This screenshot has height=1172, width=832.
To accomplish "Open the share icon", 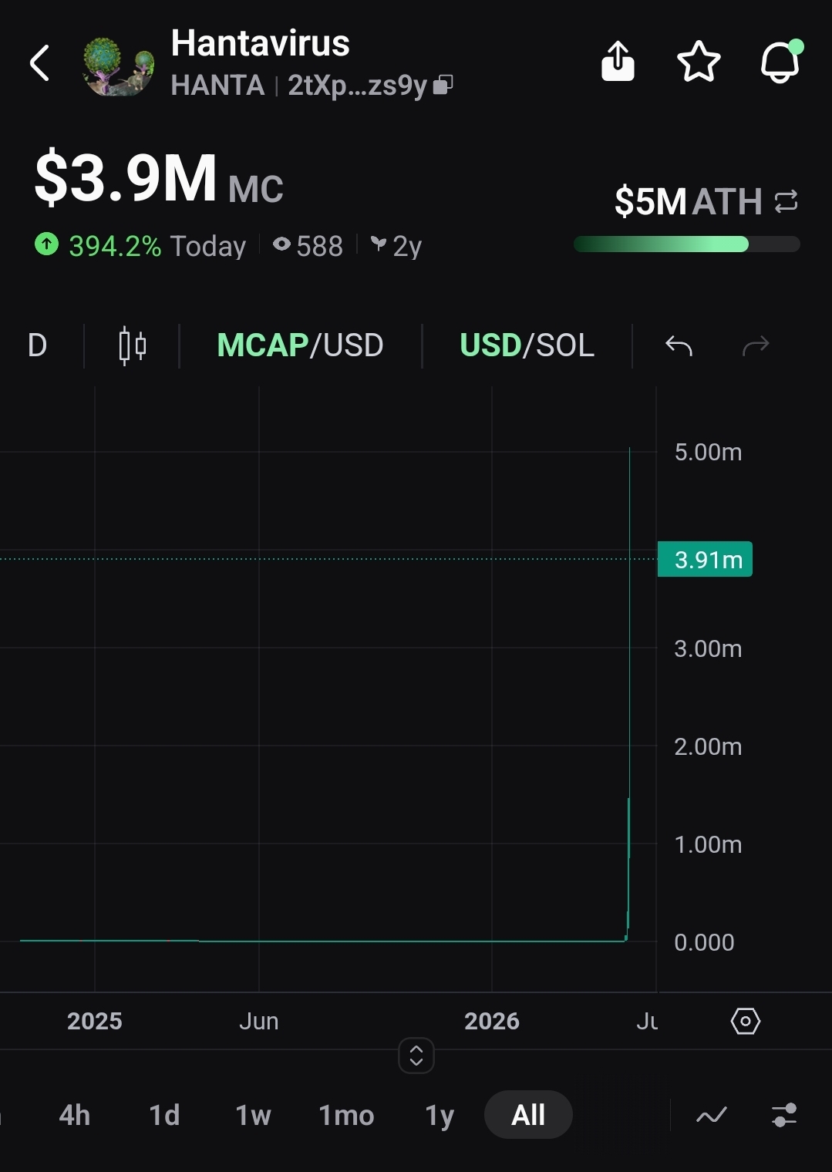I will coord(618,62).
